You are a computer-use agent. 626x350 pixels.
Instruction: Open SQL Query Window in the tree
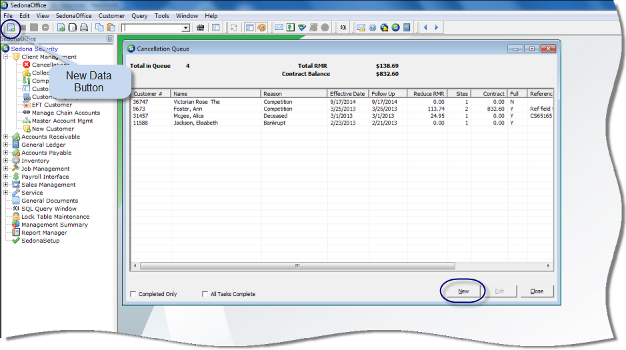pos(49,208)
